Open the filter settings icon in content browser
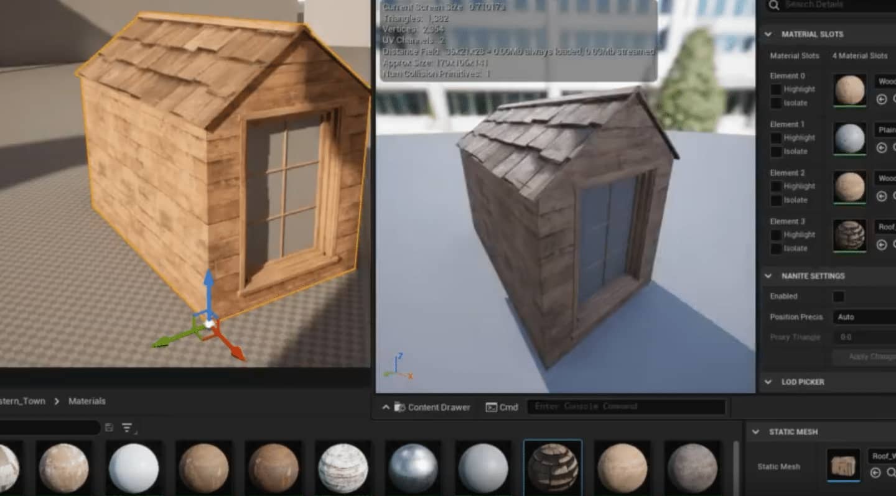 (128, 428)
